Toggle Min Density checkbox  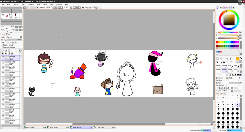[x=227, y=85]
